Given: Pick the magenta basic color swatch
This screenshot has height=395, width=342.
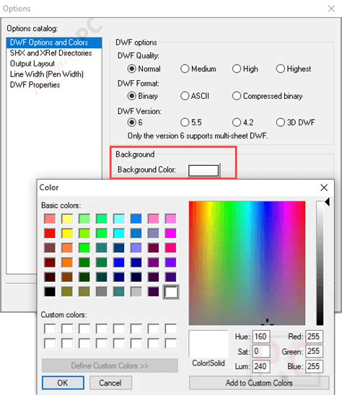Looking at the screenshot, I should [x=171, y=234].
